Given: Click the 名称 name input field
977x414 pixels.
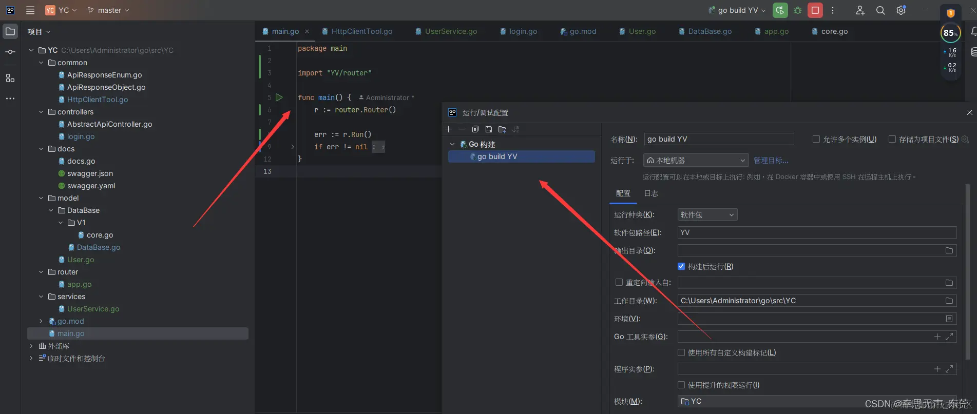Looking at the screenshot, I should tap(719, 139).
